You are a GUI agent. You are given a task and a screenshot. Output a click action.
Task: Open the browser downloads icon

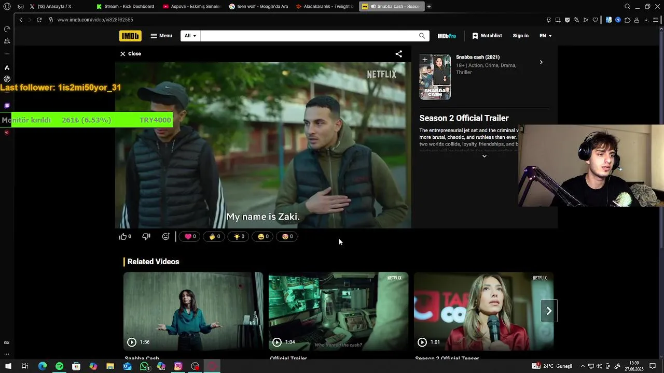tap(646, 20)
